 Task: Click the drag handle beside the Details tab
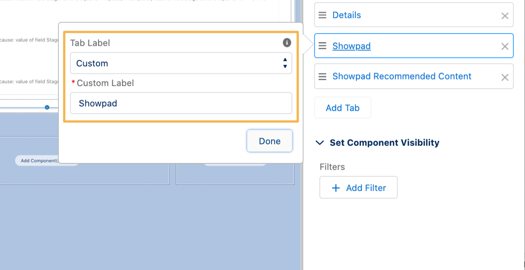(322, 15)
